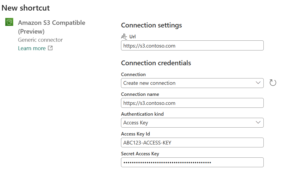
Task: Click the Generic connector subtitle text
Action: (x=40, y=40)
